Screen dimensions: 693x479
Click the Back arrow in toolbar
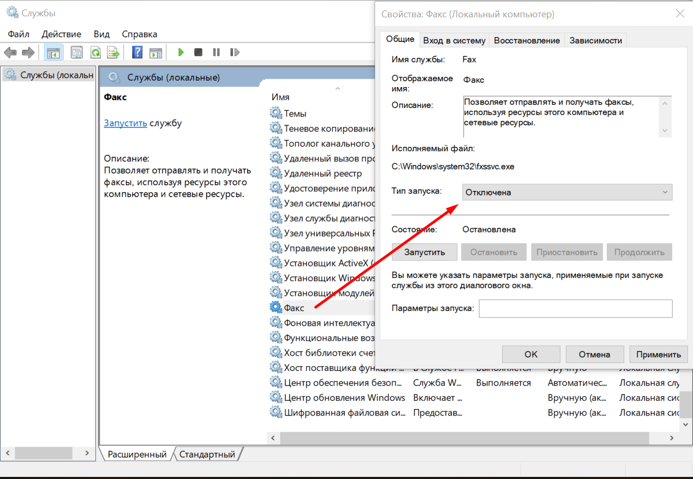coord(10,52)
